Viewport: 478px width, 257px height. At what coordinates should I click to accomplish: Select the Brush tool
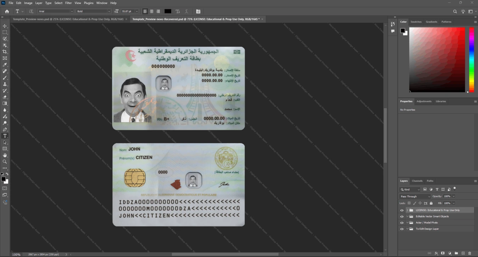pos(5,78)
